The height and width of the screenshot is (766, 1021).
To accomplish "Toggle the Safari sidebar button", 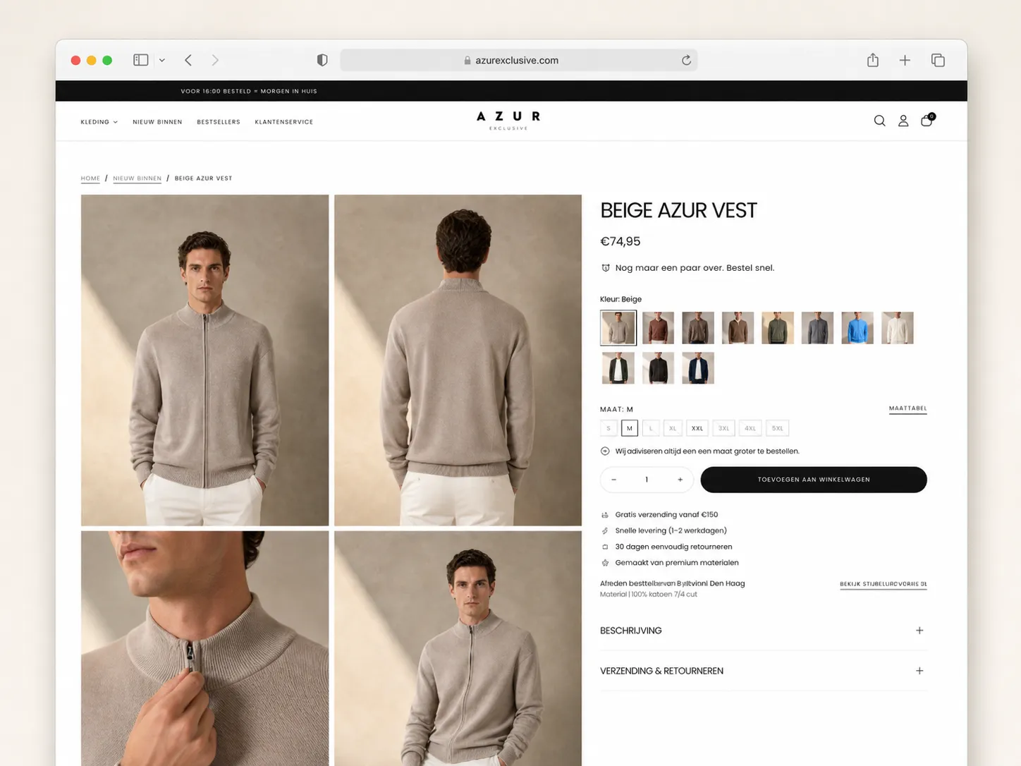I will (x=141, y=60).
